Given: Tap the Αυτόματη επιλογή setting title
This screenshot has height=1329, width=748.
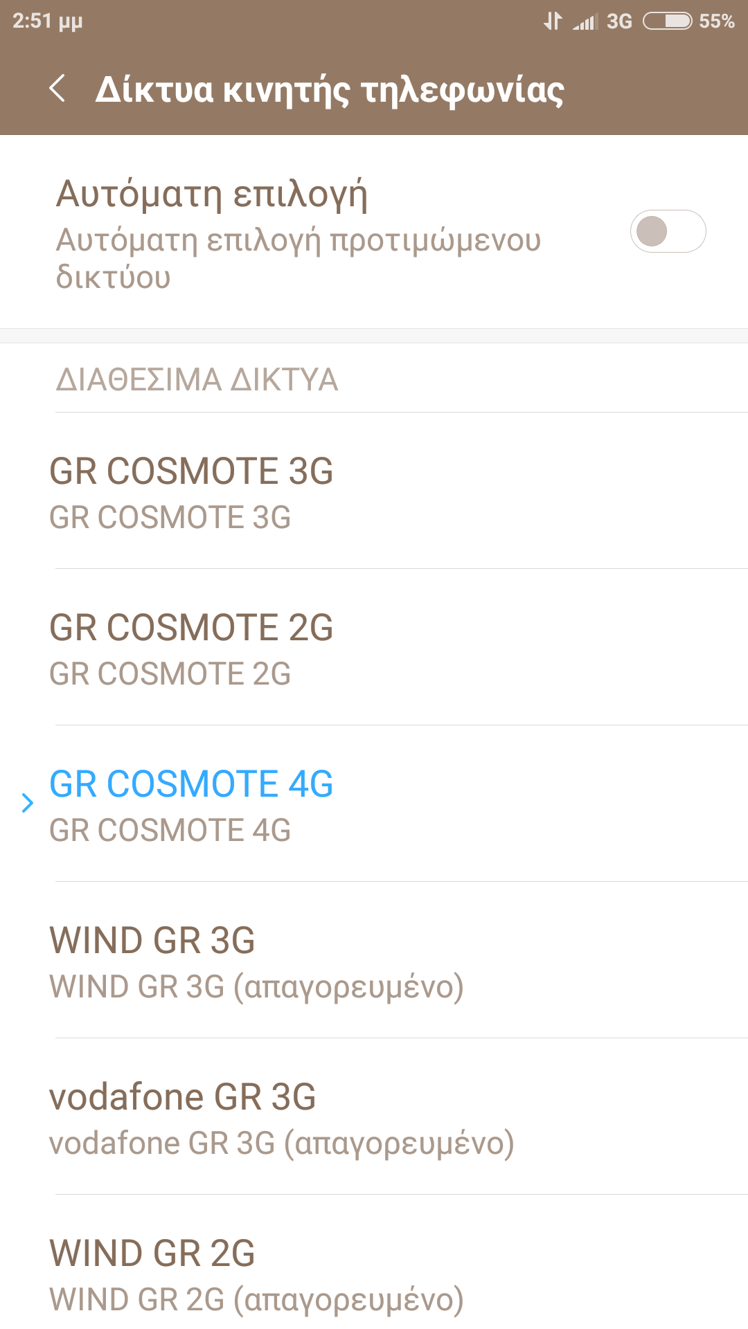Looking at the screenshot, I should 211,194.
